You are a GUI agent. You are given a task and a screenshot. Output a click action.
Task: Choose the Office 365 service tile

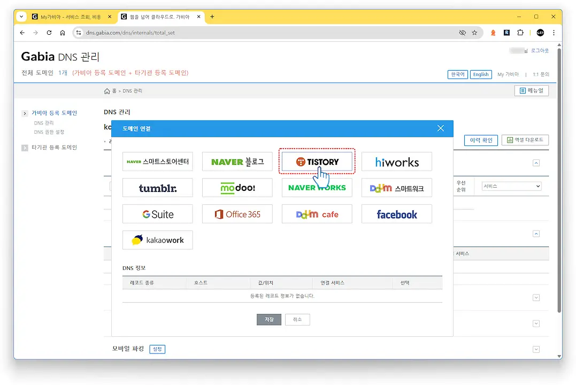click(237, 214)
